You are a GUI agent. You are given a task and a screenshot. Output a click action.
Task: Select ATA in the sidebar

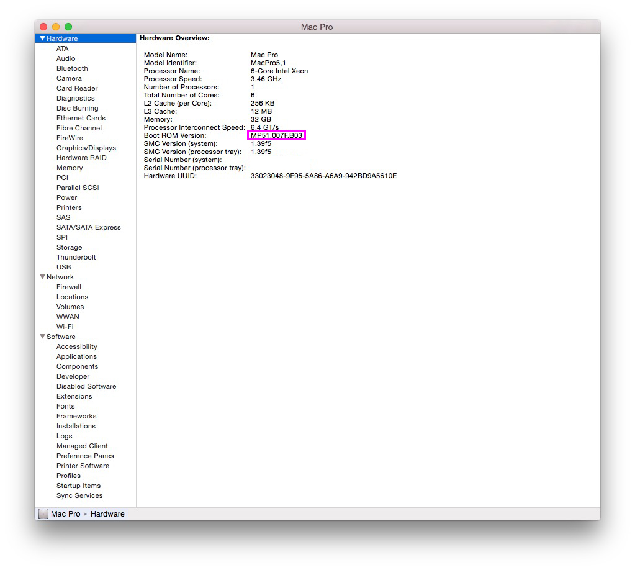62,48
